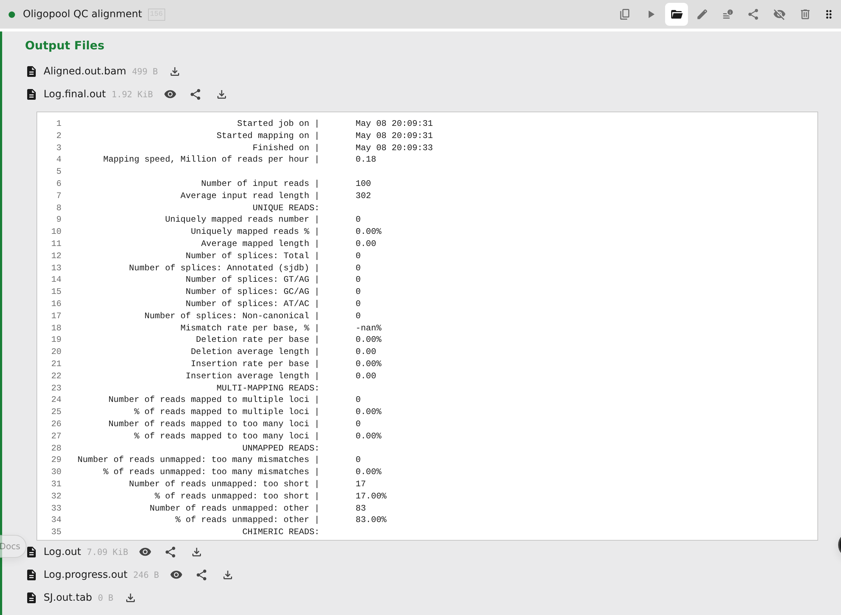Click the unmapped other value 83.00%
This screenshot has width=841, height=615.
[371, 519]
